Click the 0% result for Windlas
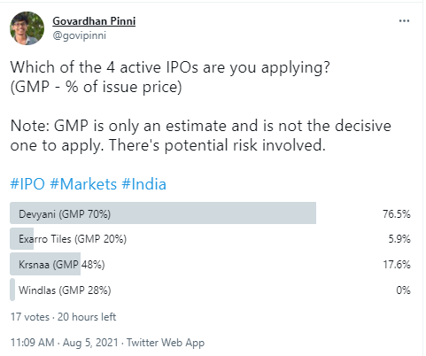426x356 pixels. tap(403, 290)
